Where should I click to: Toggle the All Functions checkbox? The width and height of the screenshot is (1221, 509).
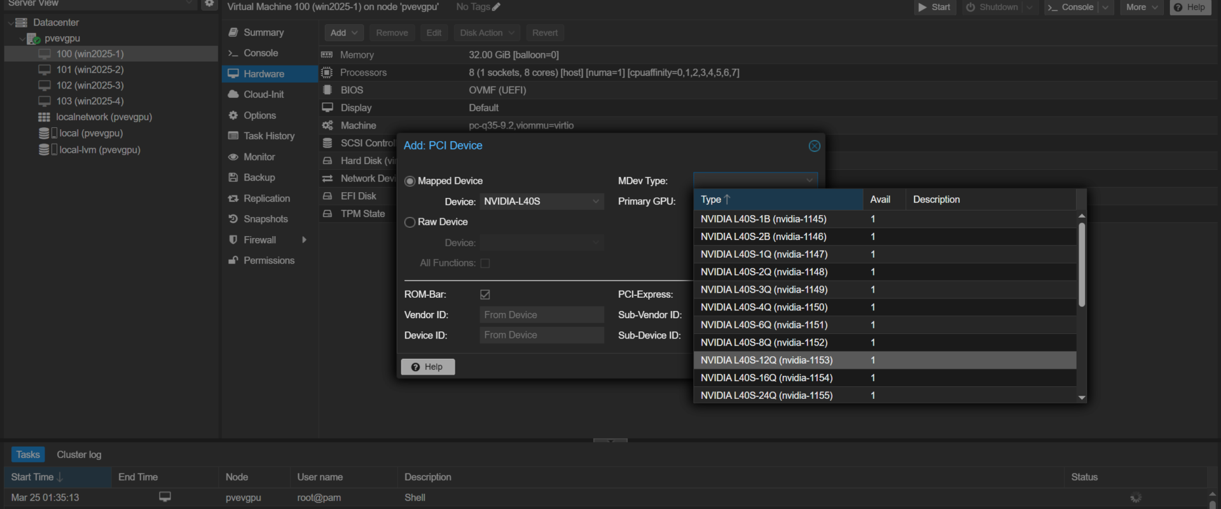[485, 263]
